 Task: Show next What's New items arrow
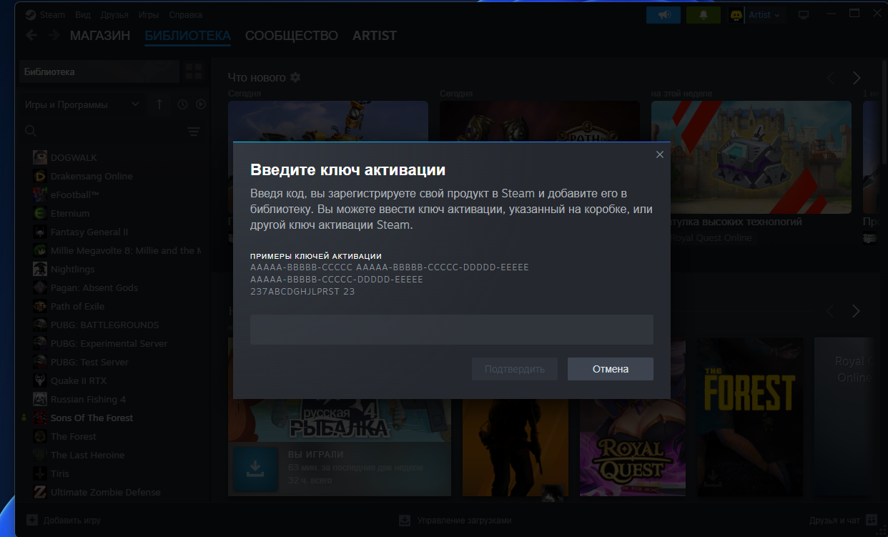point(857,77)
